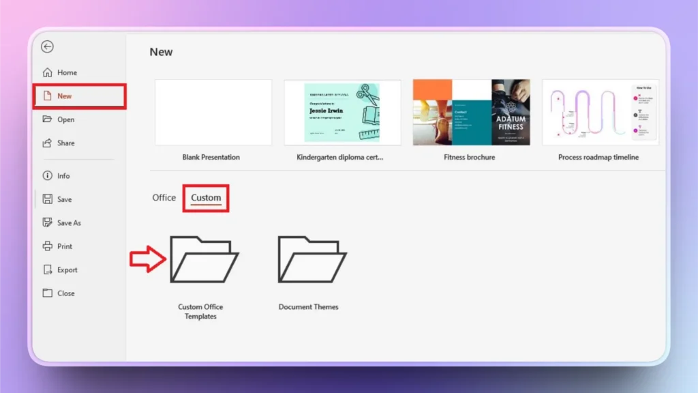Click the Back arrow to exit Backstage view
Image resolution: width=698 pixels, height=393 pixels.
click(x=46, y=46)
